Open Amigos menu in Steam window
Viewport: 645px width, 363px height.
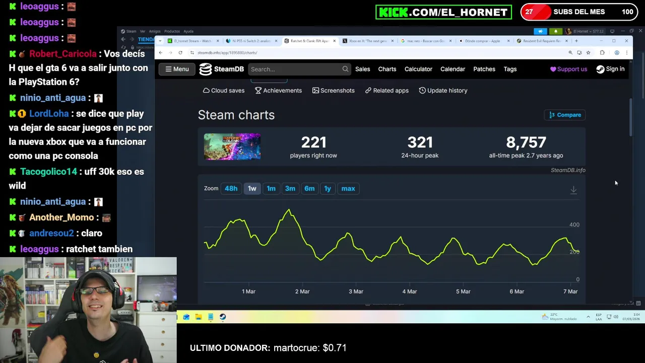155,31
